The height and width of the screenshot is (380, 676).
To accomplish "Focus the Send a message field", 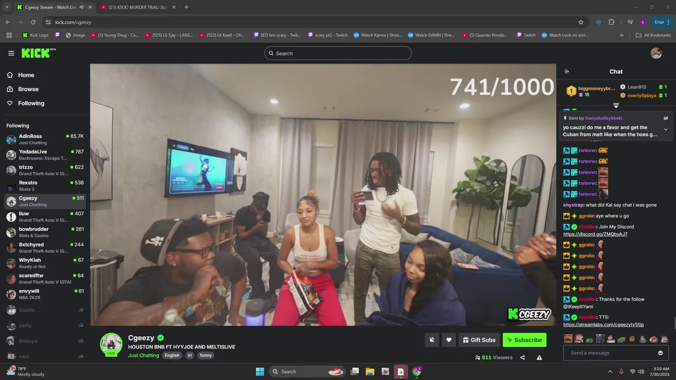I will 616,353.
